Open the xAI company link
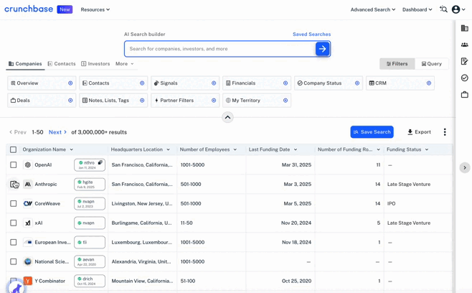Viewport: 472px width, 293px height. [39, 223]
